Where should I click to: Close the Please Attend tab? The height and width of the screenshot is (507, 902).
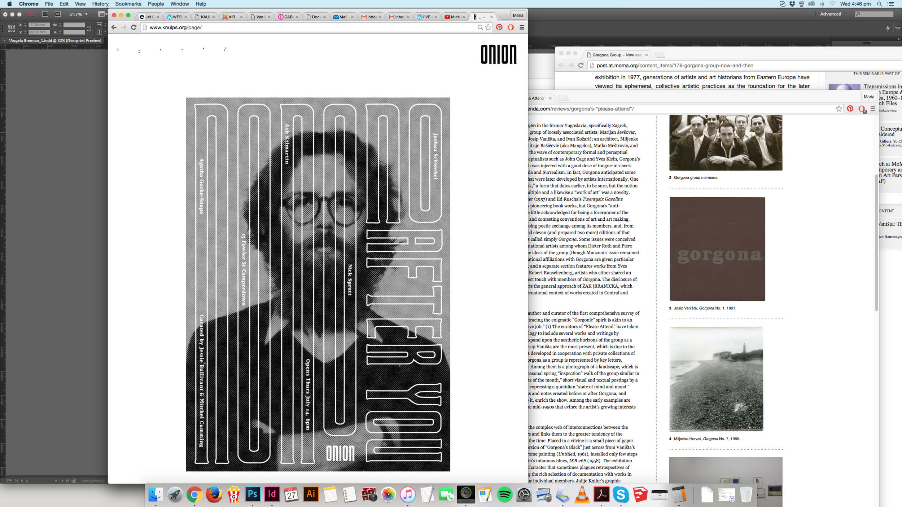[x=550, y=98]
